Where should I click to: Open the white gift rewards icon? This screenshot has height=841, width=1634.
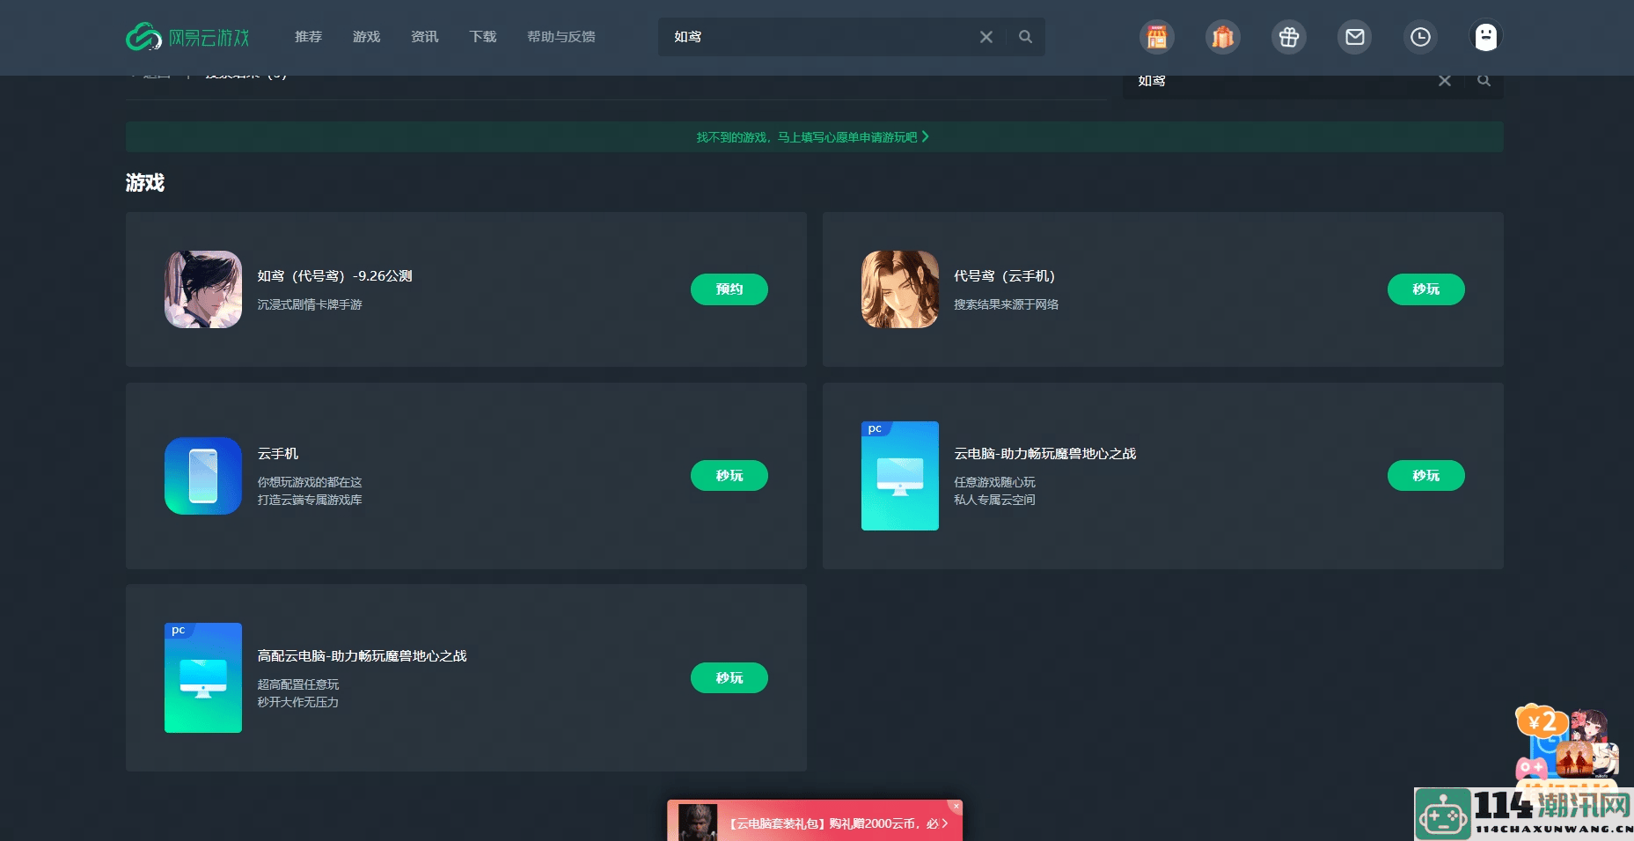(1289, 37)
